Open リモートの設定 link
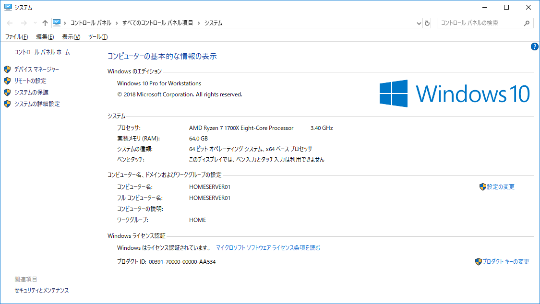540x304 pixels. (x=30, y=81)
